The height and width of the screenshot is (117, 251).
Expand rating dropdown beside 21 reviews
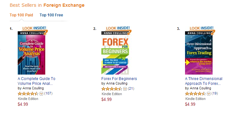click(125, 89)
